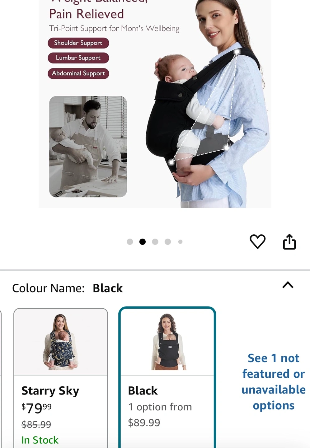Tap the Lumbar Support badge in image

point(78,58)
